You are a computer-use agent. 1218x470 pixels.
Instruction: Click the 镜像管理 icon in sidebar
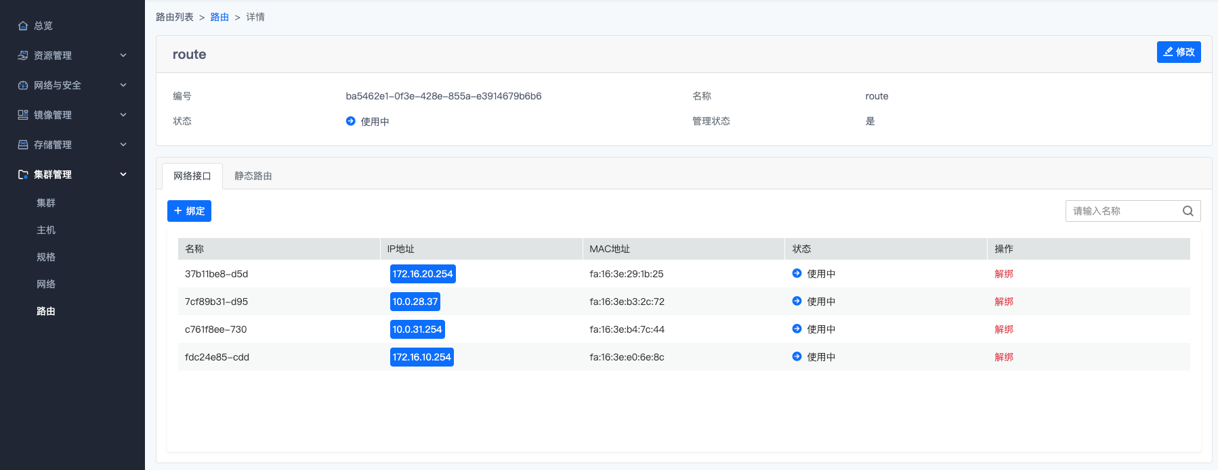click(23, 115)
